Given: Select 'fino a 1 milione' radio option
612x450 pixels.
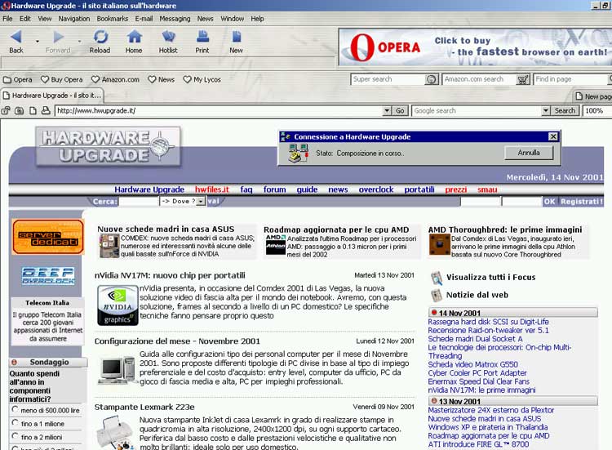Looking at the screenshot, I should coord(16,424).
